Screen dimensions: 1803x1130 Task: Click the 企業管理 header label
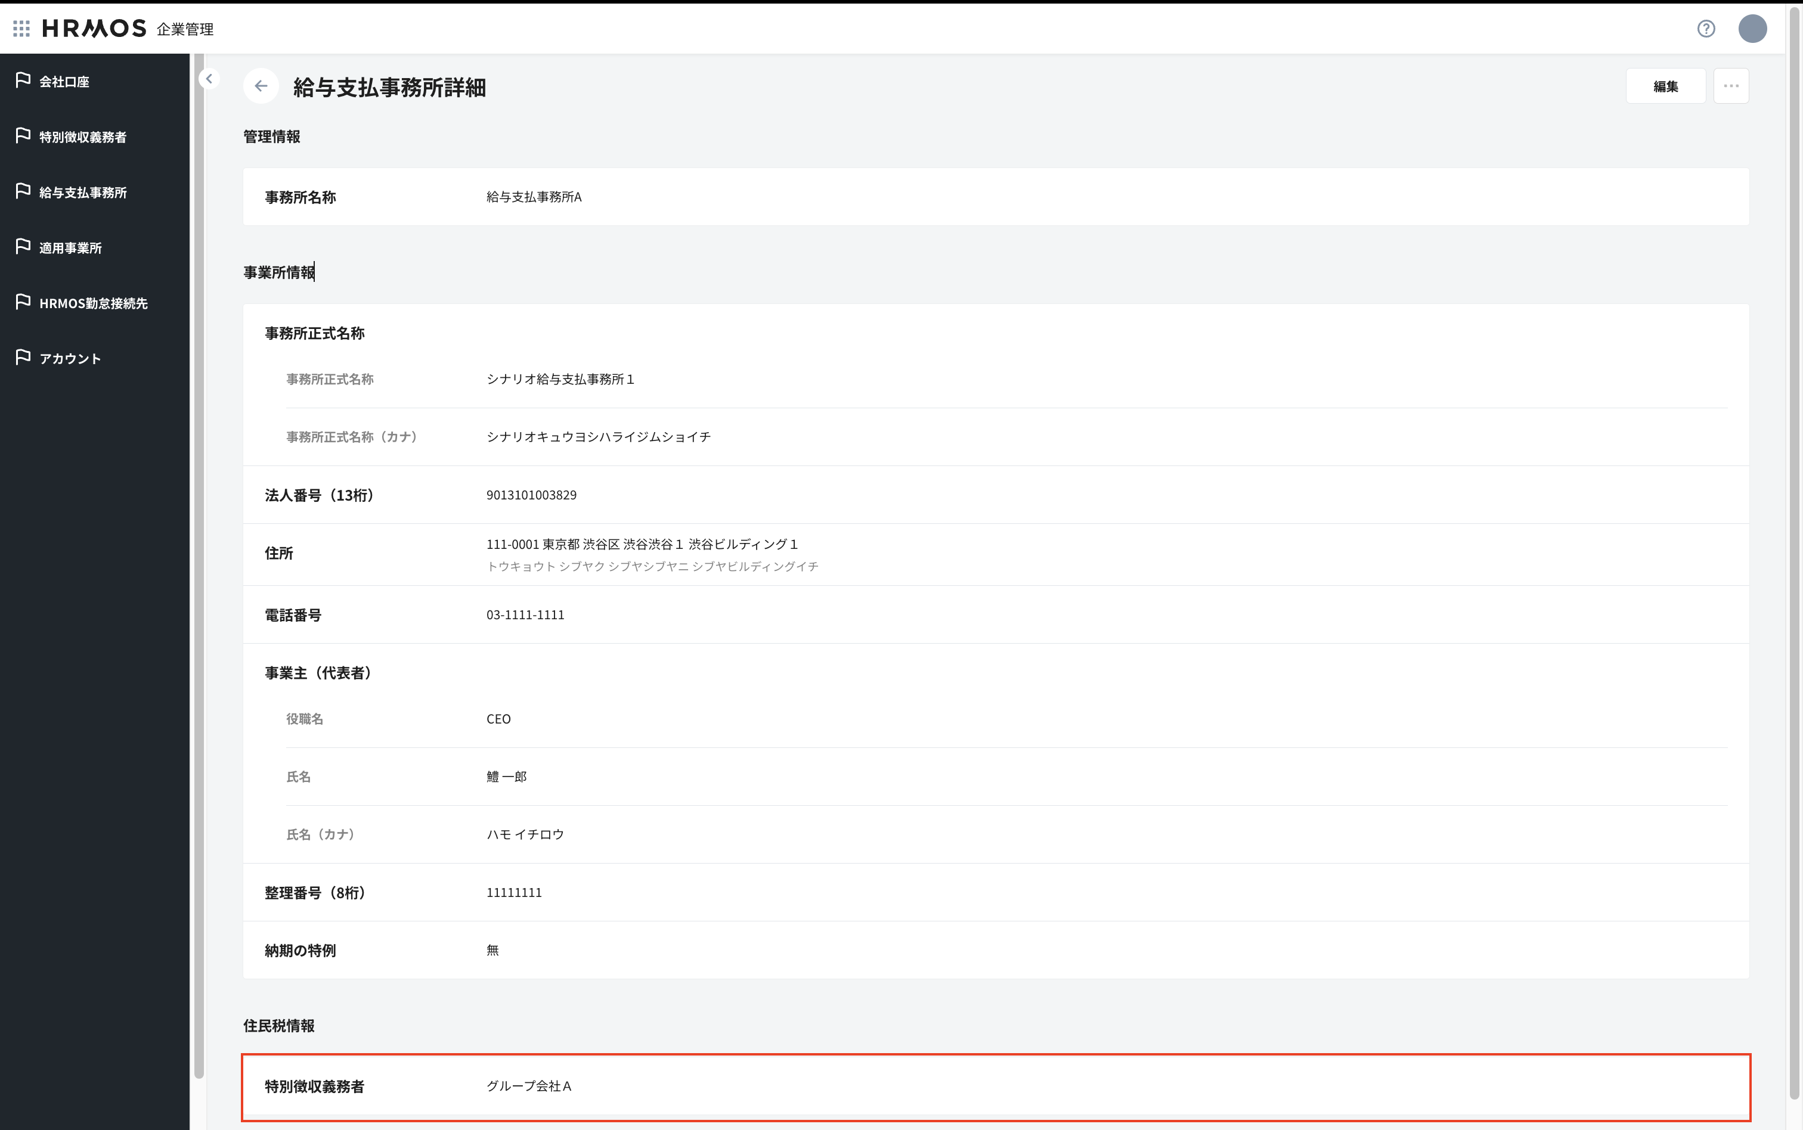(185, 29)
